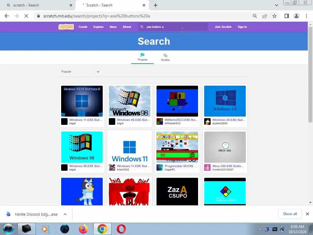
Task: Open Bluey blue project thumbnail
Action: point(82,192)
